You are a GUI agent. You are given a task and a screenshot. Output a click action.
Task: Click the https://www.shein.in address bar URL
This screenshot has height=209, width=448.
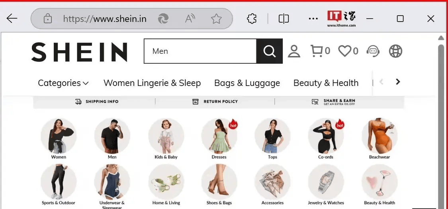pos(105,19)
